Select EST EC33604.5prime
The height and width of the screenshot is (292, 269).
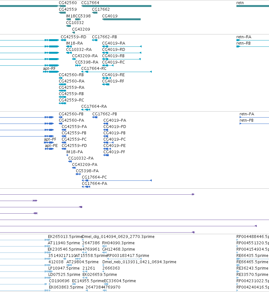(x=120, y=281)
